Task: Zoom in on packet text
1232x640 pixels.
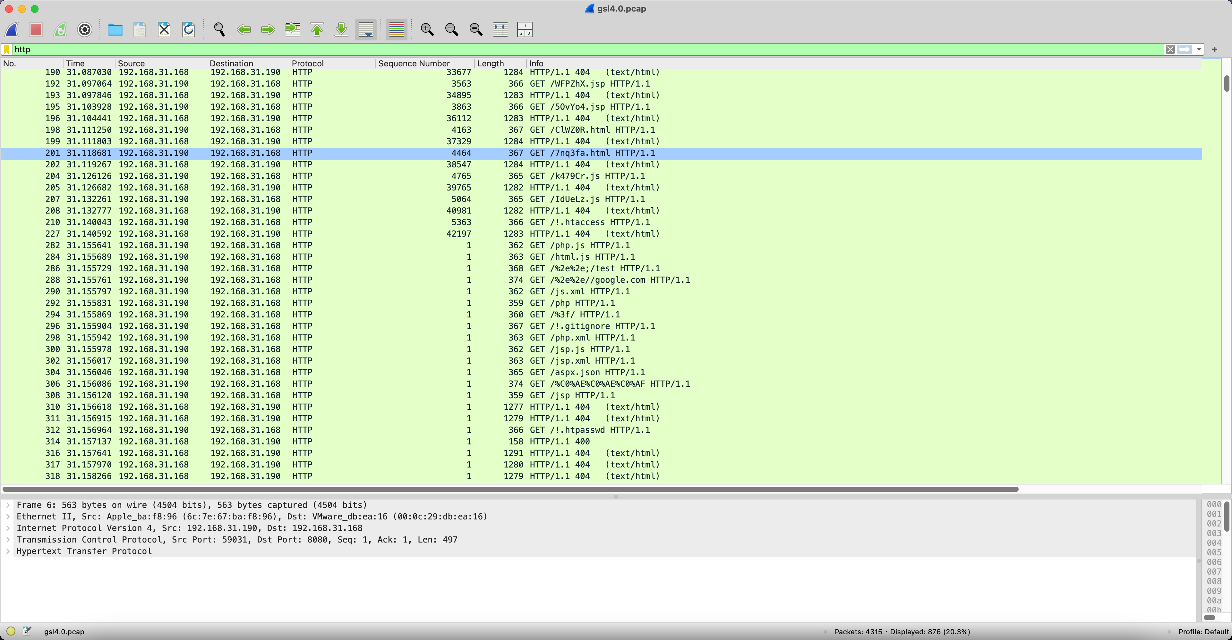Action: [427, 29]
